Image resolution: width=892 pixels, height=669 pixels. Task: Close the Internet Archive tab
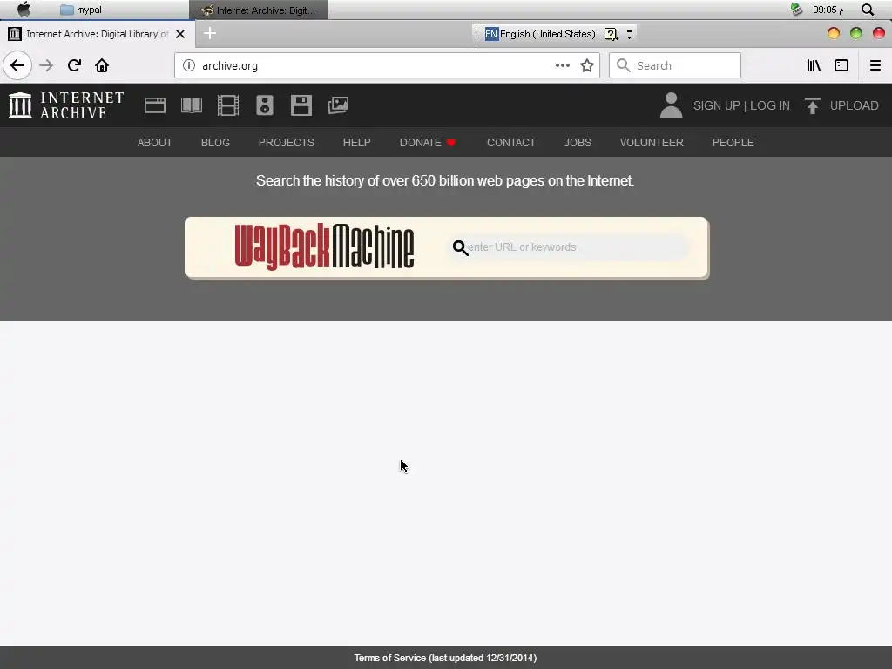(180, 34)
